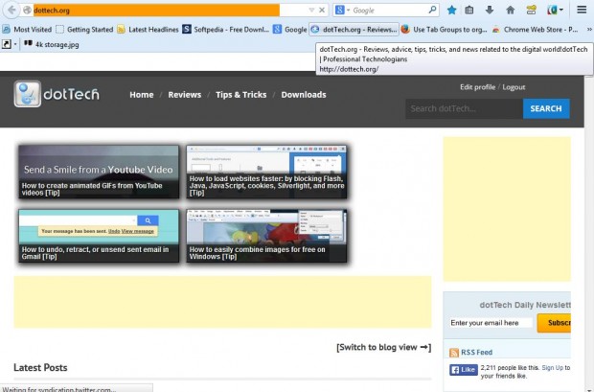Open the load websites faster article thumbnail

[266, 172]
